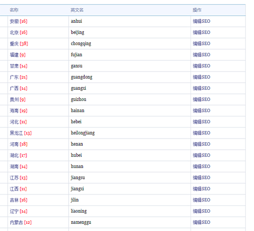The width and height of the screenshot is (254, 231).
Task: Click 编辑SEO for the hunan row
Action: 202,167
